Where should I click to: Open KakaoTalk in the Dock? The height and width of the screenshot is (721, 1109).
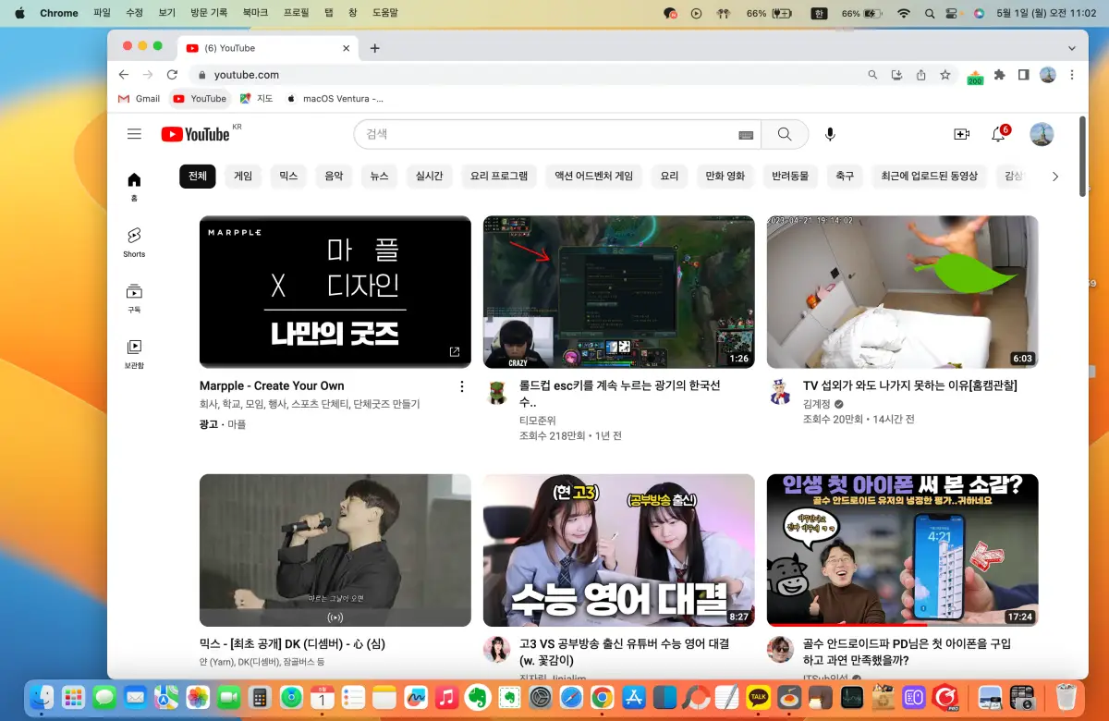click(759, 697)
